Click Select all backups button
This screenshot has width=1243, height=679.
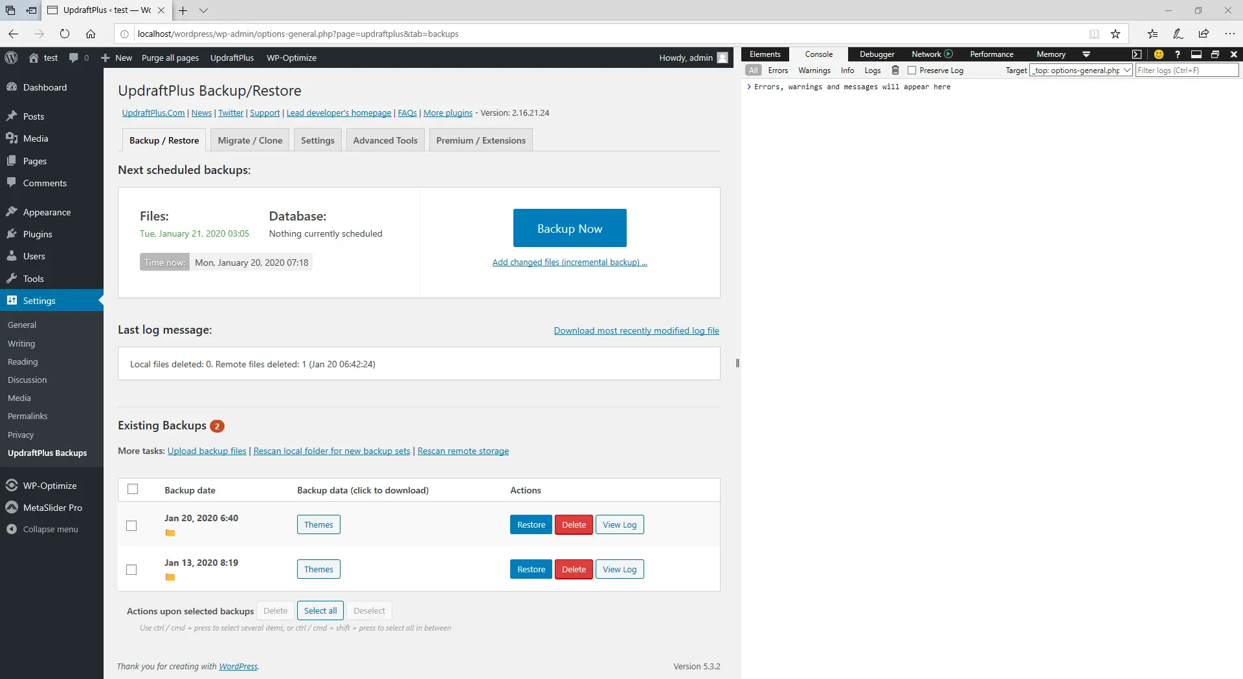tap(320, 610)
